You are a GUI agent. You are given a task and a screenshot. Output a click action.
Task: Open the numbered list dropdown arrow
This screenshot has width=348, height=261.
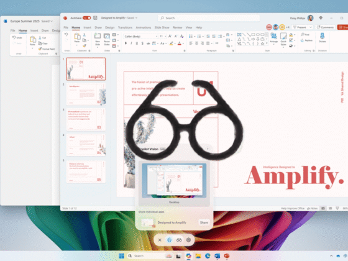(203, 37)
